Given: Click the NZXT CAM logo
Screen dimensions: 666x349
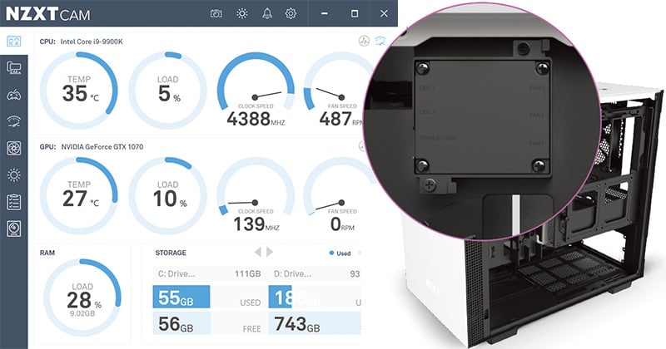Looking at the screenshot, I should [x=47, y=13].
